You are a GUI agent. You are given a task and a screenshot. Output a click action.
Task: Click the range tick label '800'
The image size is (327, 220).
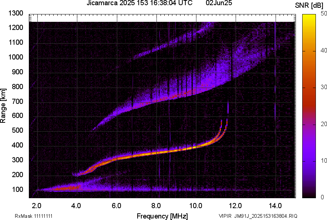(x=17, y=87)
